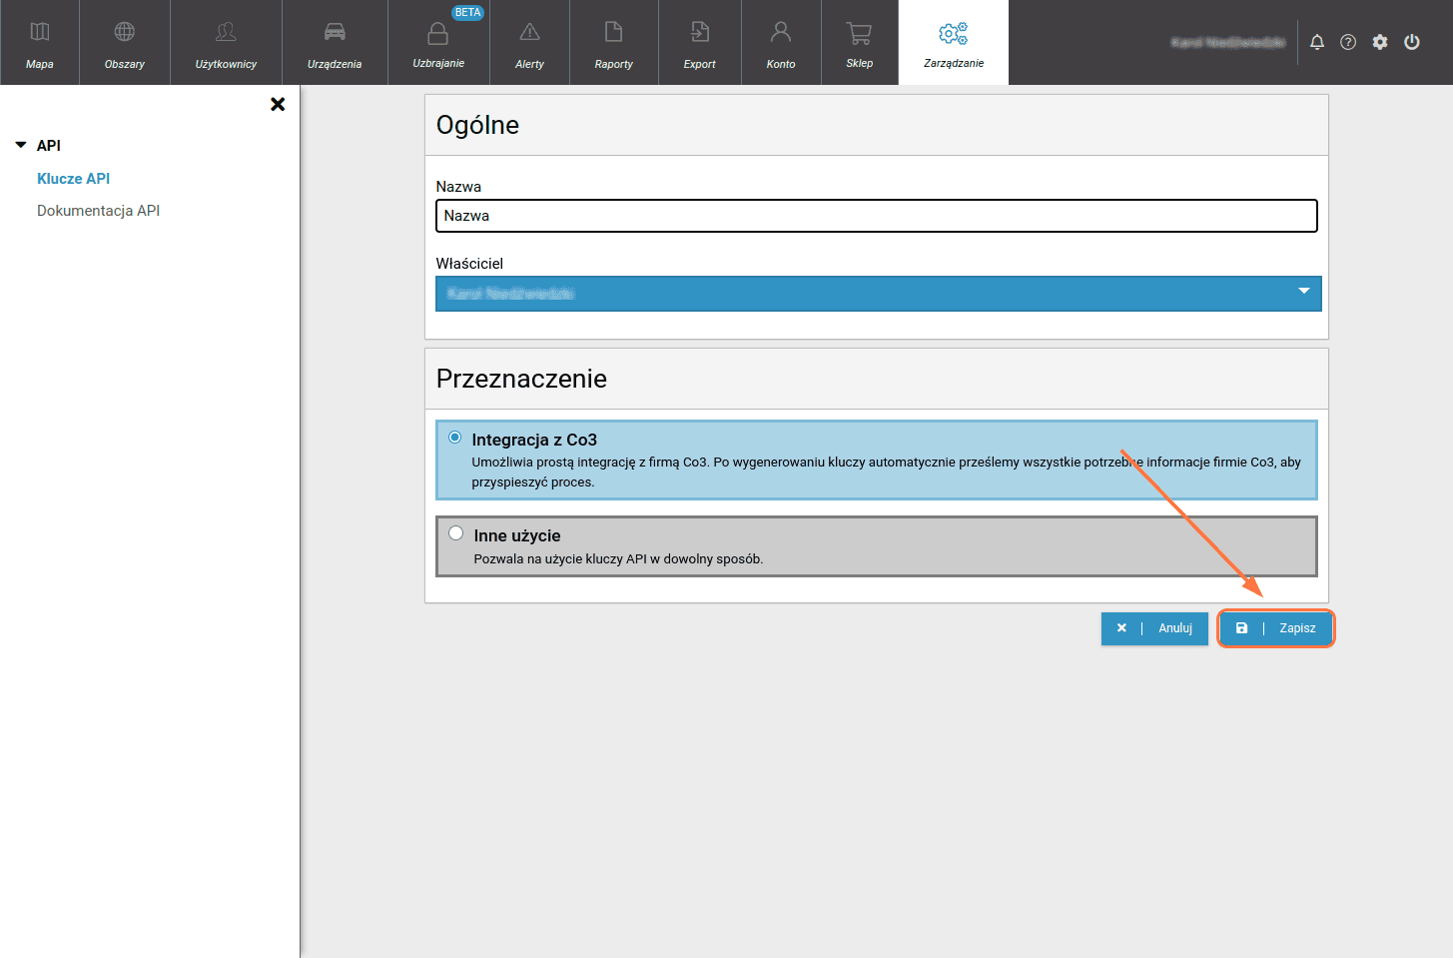Open Export tab

(699, 43)
